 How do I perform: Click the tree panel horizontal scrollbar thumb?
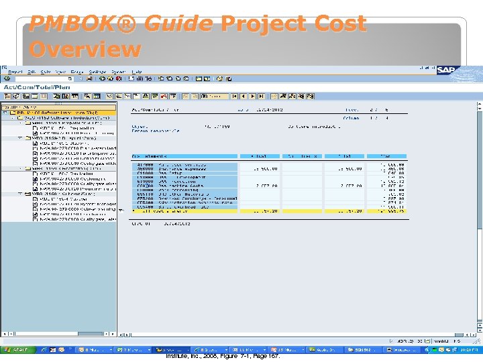point(90,334)
